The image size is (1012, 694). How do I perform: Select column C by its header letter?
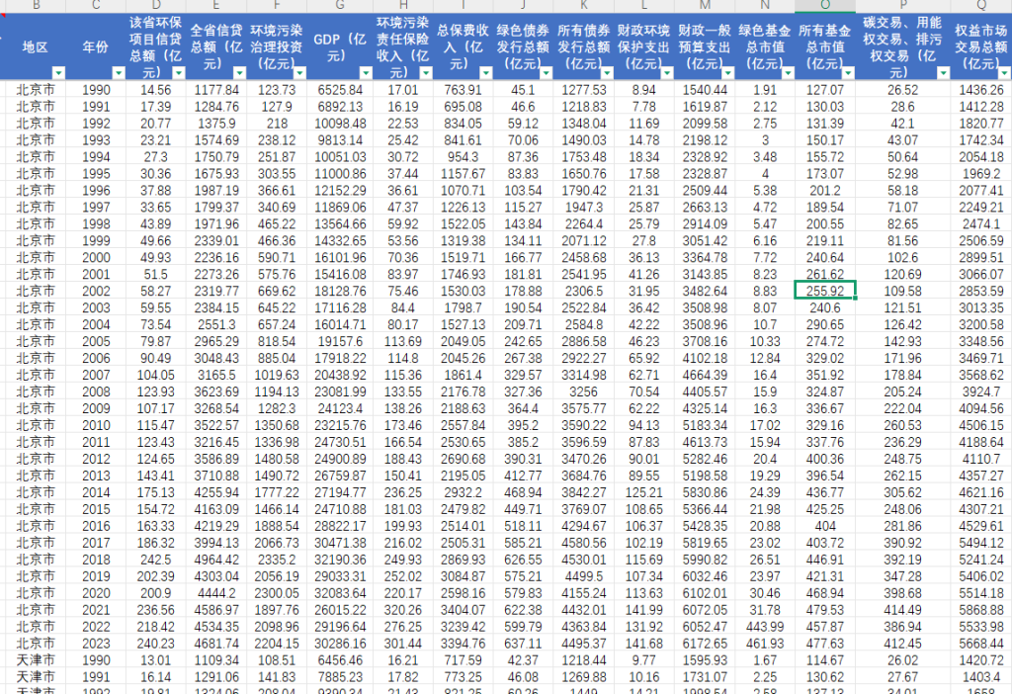tap(96, 5)
